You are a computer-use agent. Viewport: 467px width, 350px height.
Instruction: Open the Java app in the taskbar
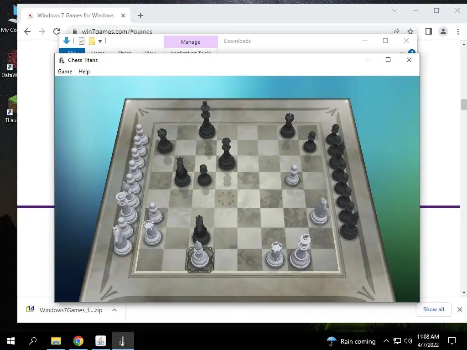[x=101, y=341]
